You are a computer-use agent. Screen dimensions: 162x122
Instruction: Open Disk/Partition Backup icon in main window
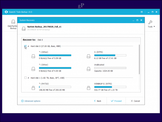pos(13,22)
